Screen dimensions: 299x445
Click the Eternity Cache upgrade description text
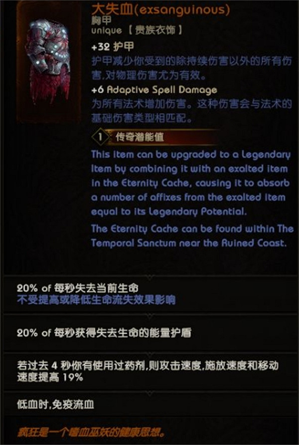click(191, 183)
